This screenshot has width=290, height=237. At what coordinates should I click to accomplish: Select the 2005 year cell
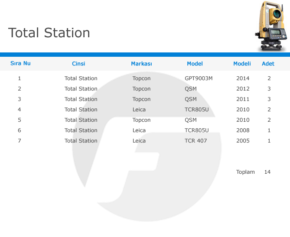[x=243, y=141]
